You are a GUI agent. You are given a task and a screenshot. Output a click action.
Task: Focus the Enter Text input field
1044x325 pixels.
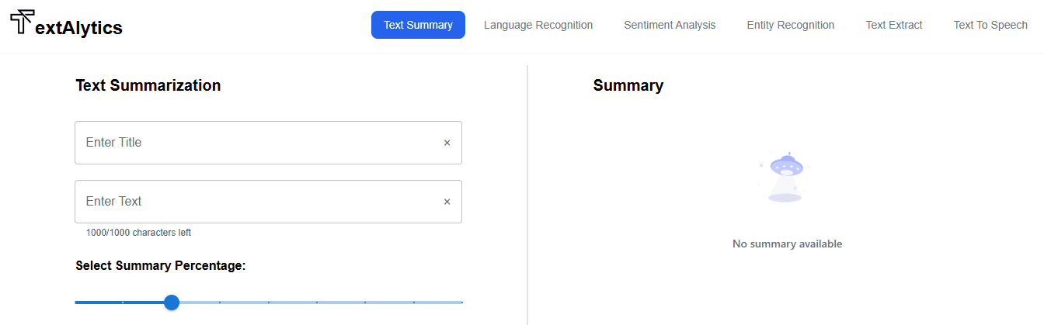click(256, 202)
